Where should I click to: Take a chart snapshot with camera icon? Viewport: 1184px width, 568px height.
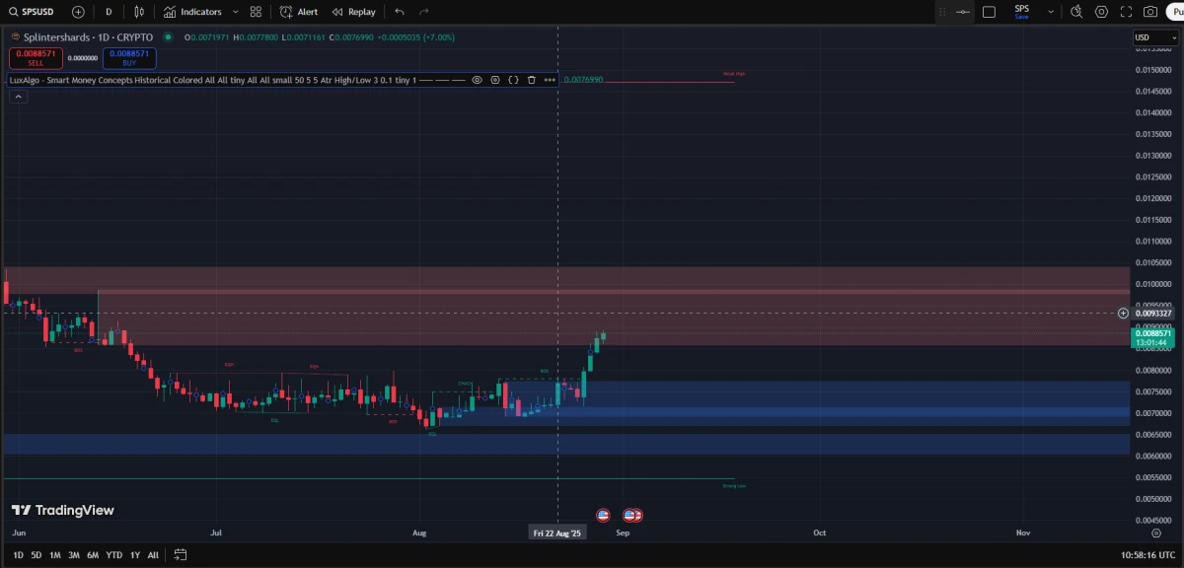pos(1150,12)
